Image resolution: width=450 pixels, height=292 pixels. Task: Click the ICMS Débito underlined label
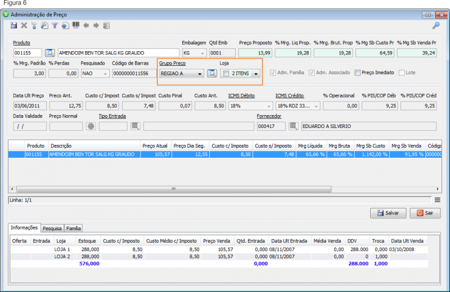[241, 95]
